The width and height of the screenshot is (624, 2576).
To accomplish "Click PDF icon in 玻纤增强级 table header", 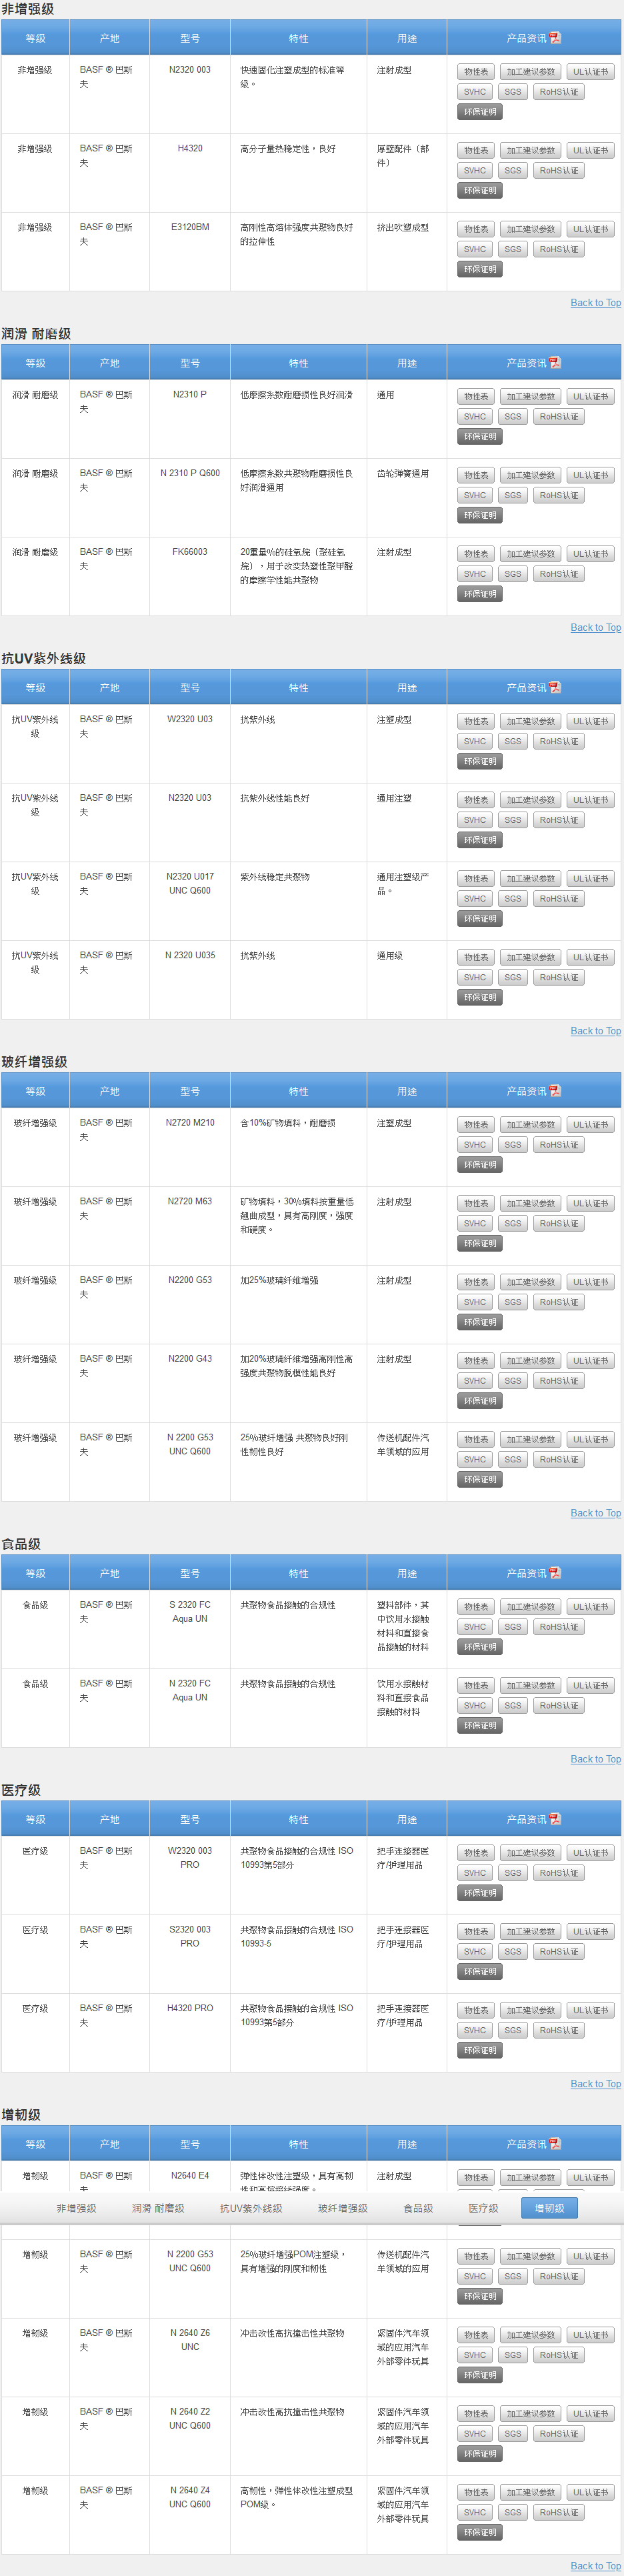I will click(555, 1091).
